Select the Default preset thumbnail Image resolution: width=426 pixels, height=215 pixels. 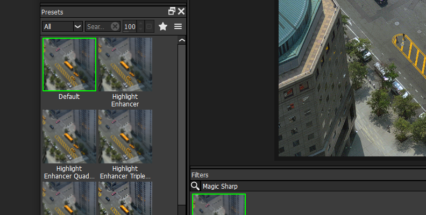69,64
